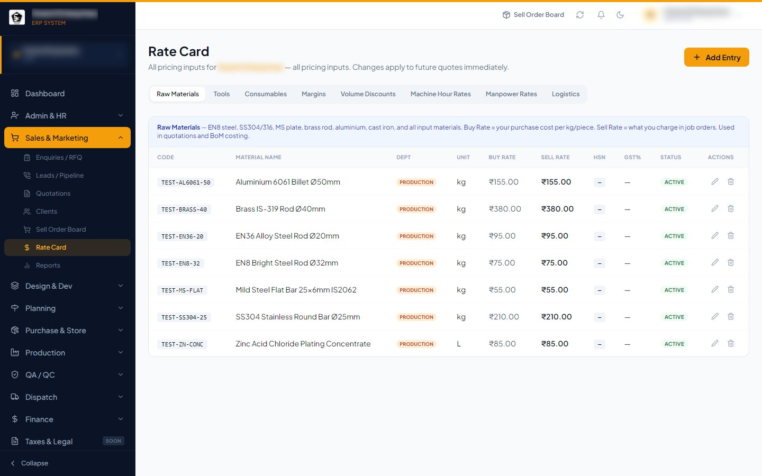The width and height of the screenshot is (762, 476).
Task: Open Quotations in sidebar
Action: 67,194
